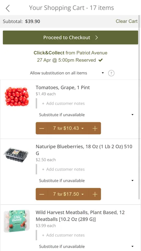Open the Naturipe Blueberries product image
This screenshot has height=251, width=141.
16,155
